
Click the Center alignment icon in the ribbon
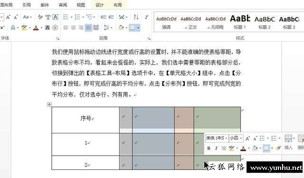point(73,28)
